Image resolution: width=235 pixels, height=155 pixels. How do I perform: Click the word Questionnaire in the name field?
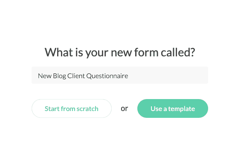click(107, 76)
